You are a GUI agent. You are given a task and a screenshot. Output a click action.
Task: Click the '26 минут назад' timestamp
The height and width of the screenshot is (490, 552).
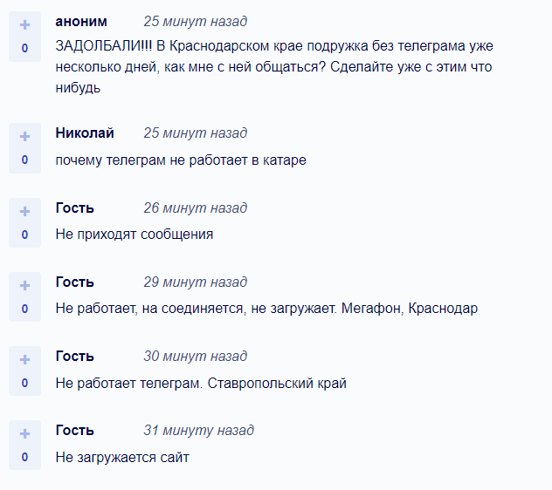point(195,208)
